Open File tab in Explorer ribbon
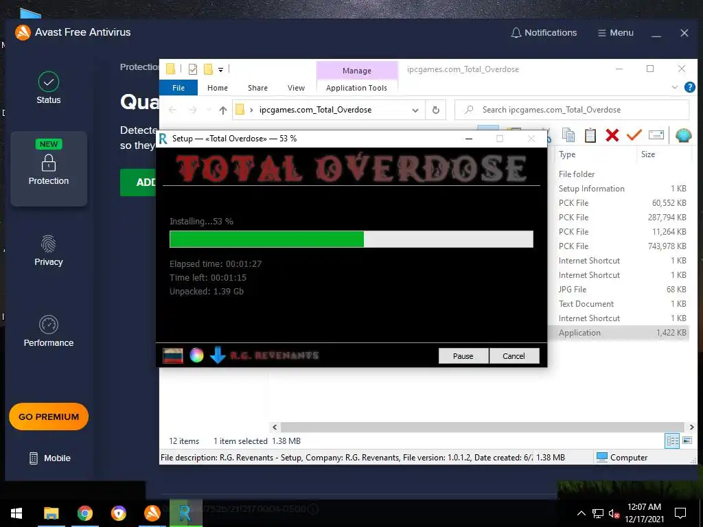The image size is (703, 527). pyautogui.click(x=178, y=88)
